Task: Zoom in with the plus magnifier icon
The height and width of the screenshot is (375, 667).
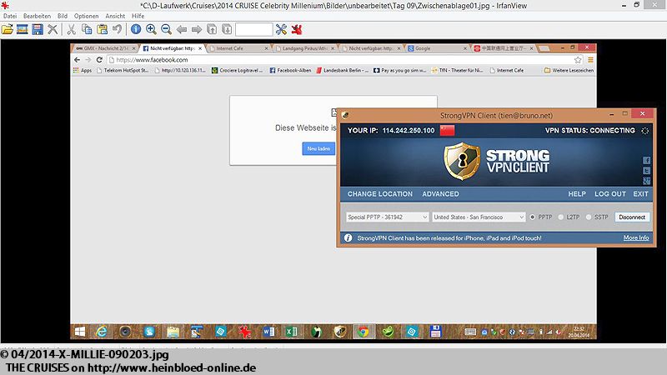Action: coord(151,29)
